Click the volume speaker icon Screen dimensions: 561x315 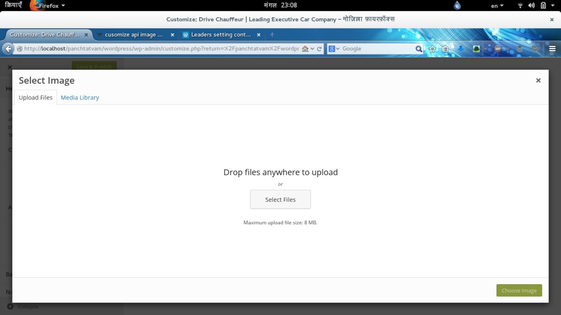532,6
